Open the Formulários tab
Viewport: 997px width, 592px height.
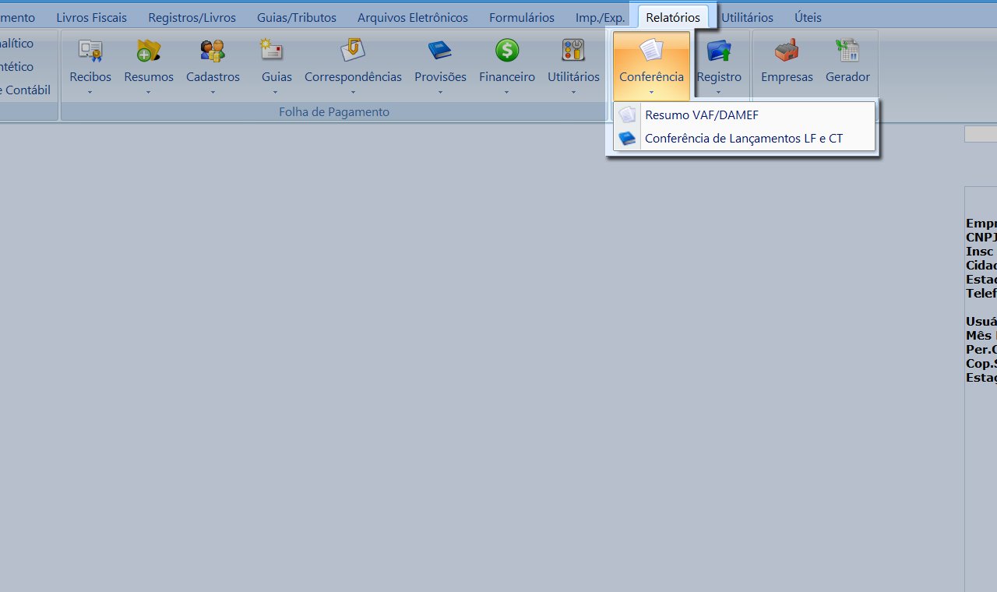(x=522, y=17)
